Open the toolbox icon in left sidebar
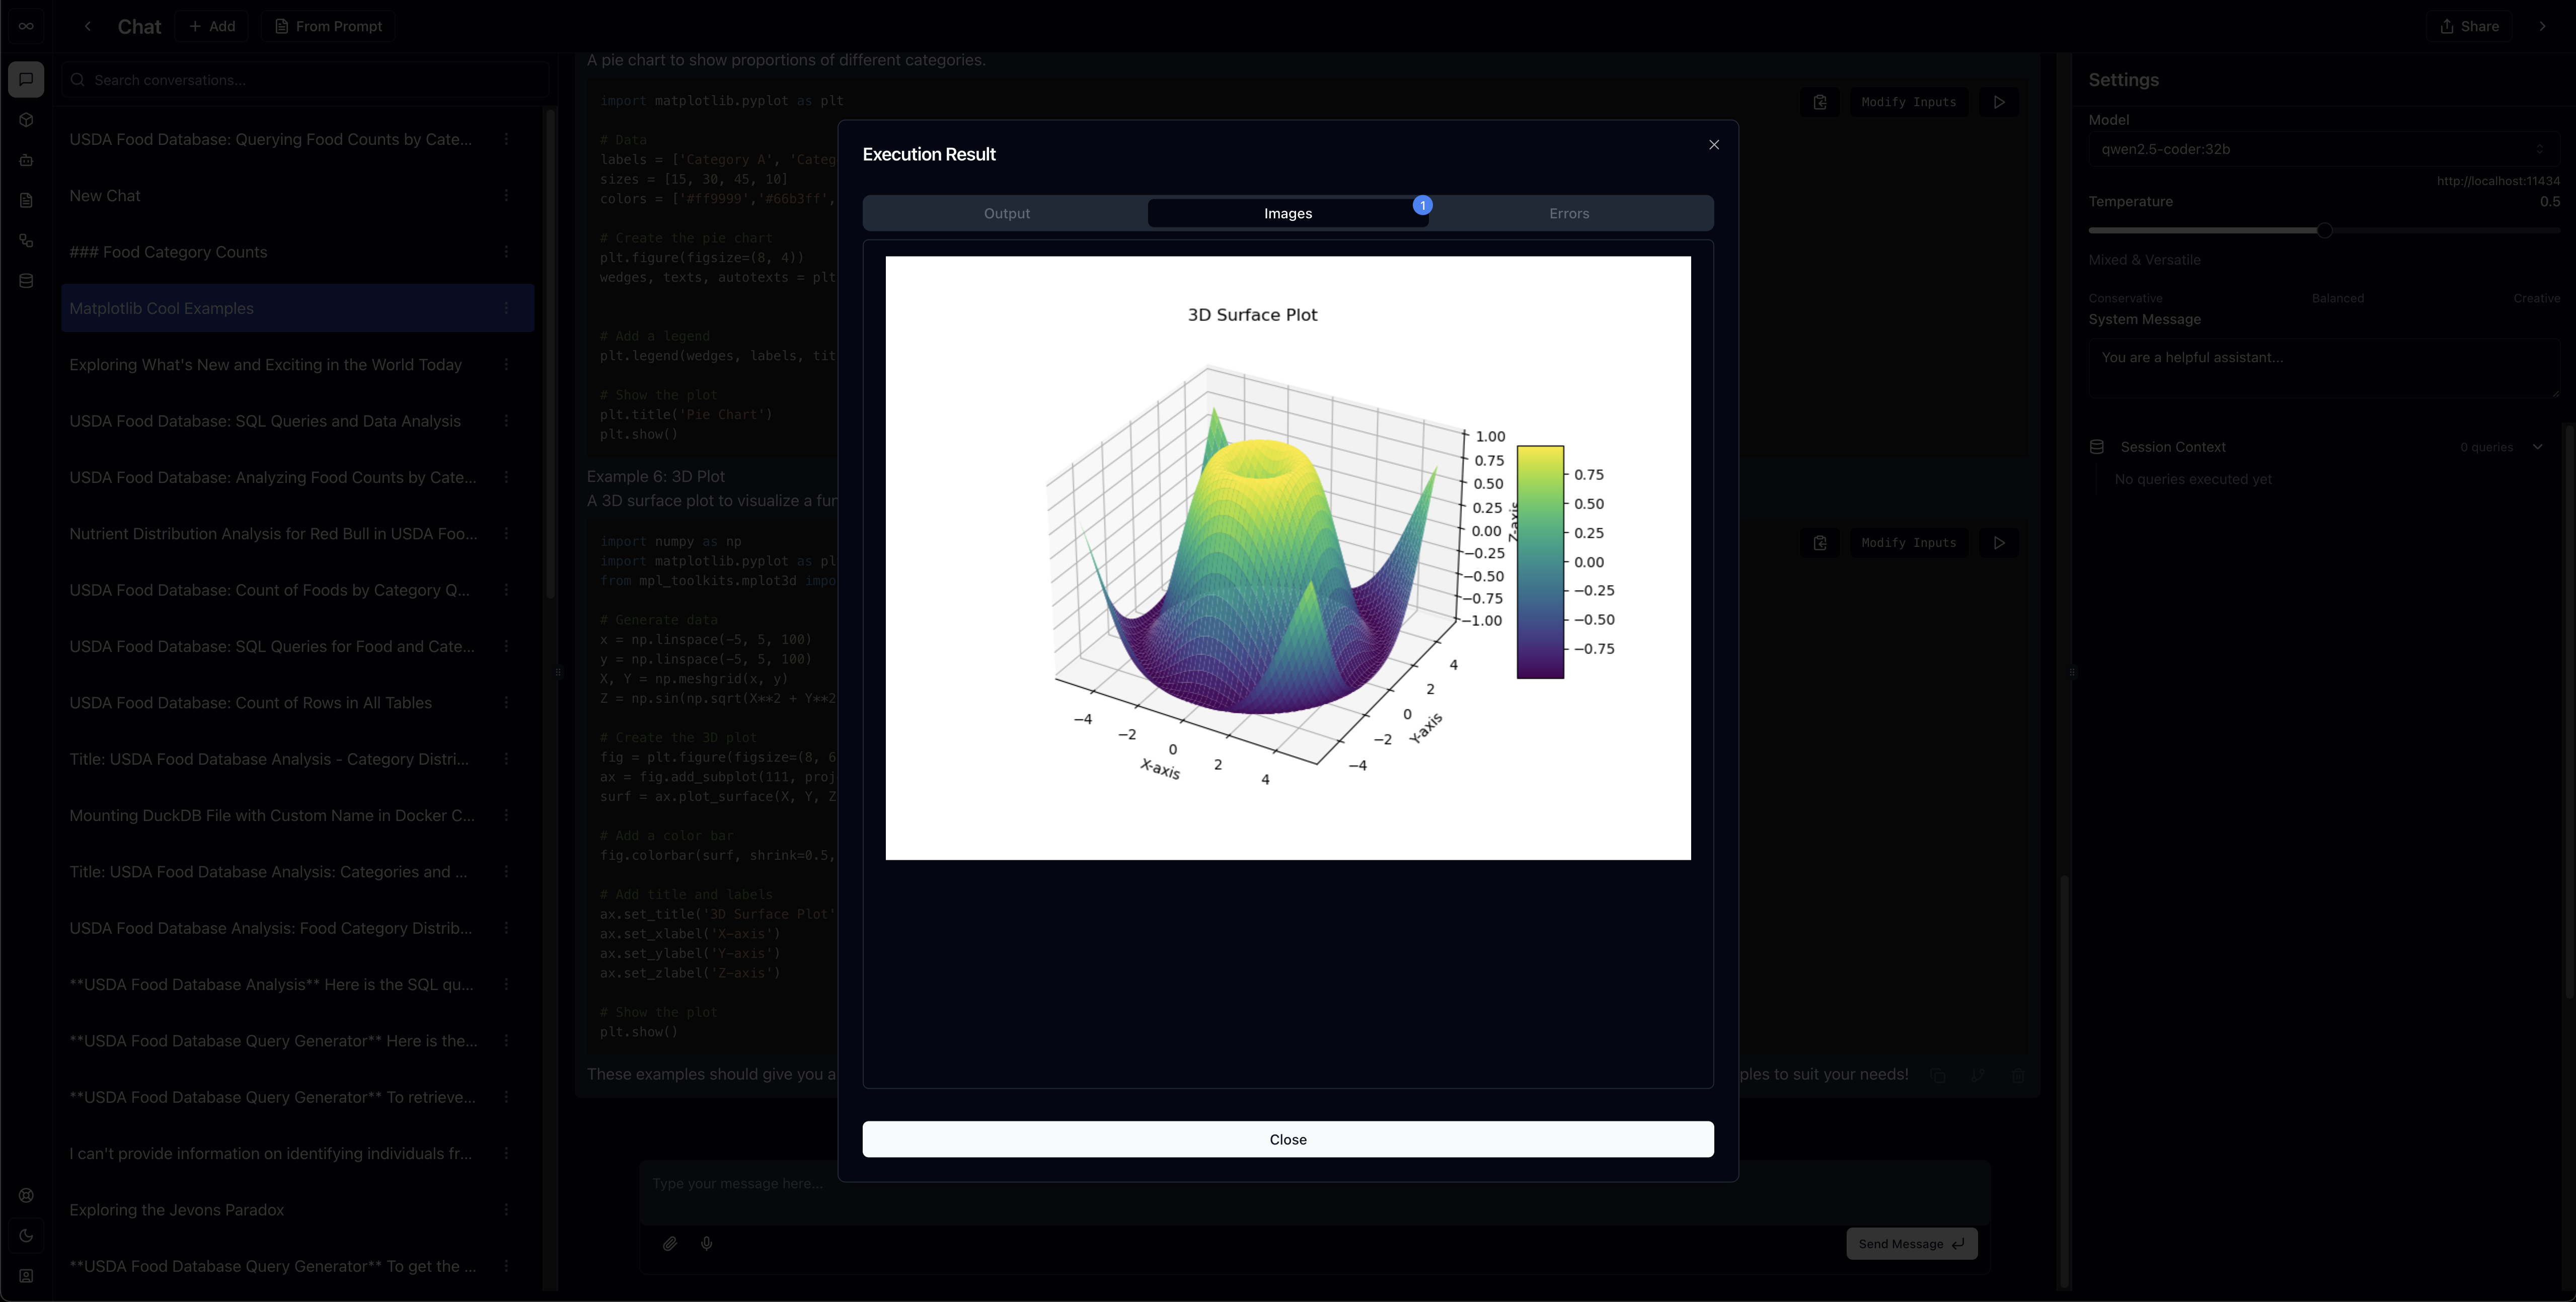 point(26,160)
